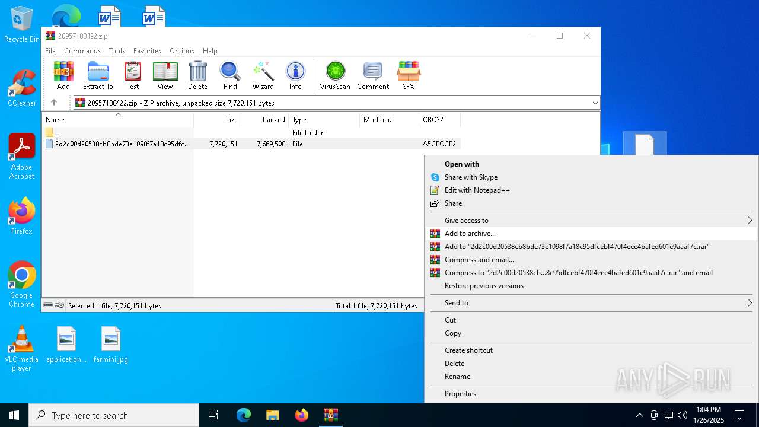Select the parent '..' folder row
759x427 pixels.
tap(251, 133)
